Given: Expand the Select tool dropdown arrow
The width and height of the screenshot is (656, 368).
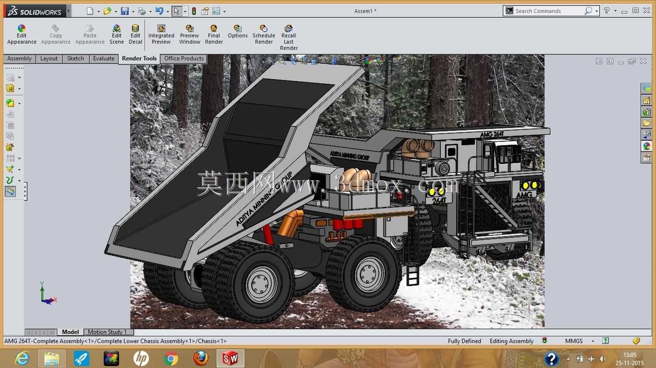Looking at the screenshot, I should [x=185, y=11].
